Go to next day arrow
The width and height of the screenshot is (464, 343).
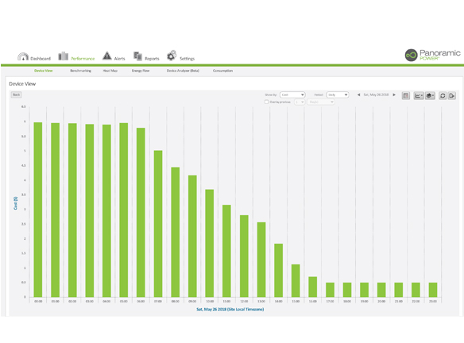pyautogui.click(x=394, y=94)
